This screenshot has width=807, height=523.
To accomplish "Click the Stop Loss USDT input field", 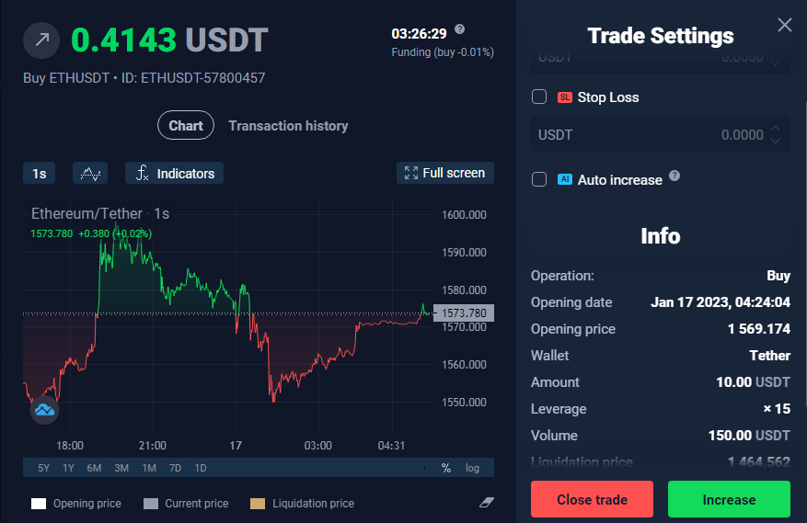I will click(661, 135).
